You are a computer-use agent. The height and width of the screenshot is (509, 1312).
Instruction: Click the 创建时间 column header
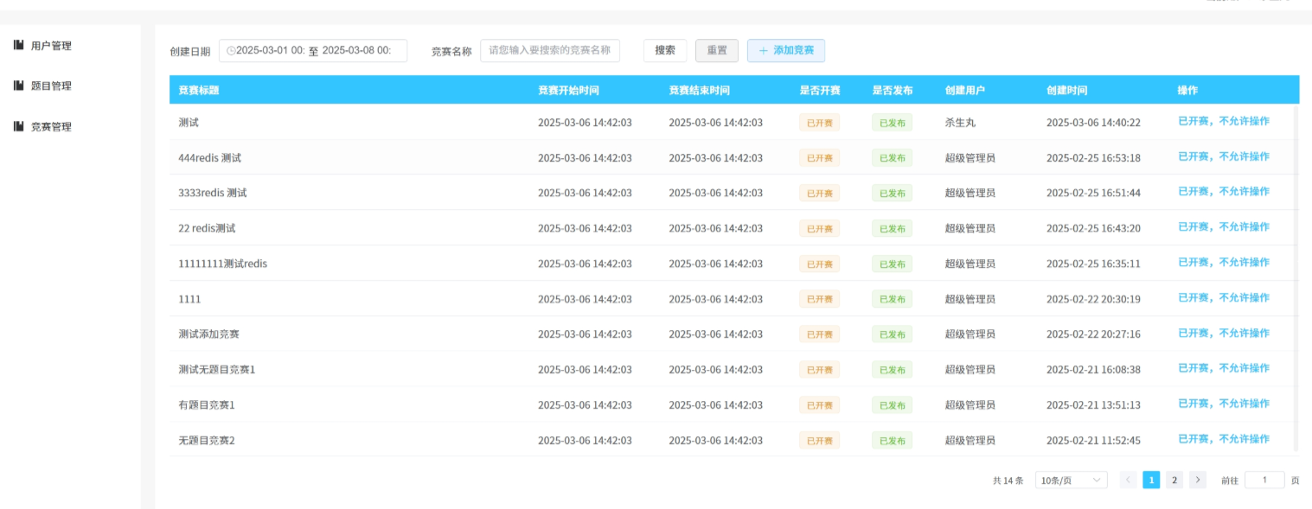coord(1066,91)
